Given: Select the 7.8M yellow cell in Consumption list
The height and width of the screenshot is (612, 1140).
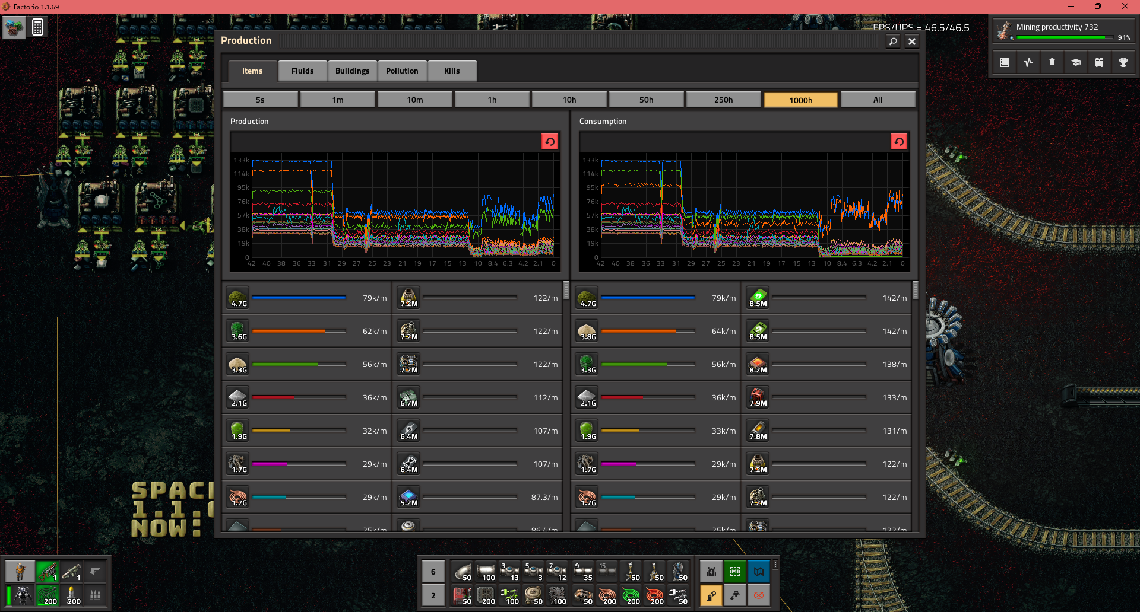Looking at the screenshot, I should (758, 431).
